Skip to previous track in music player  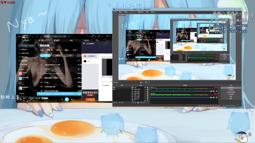pyautogui.click(x=62, y=99)
